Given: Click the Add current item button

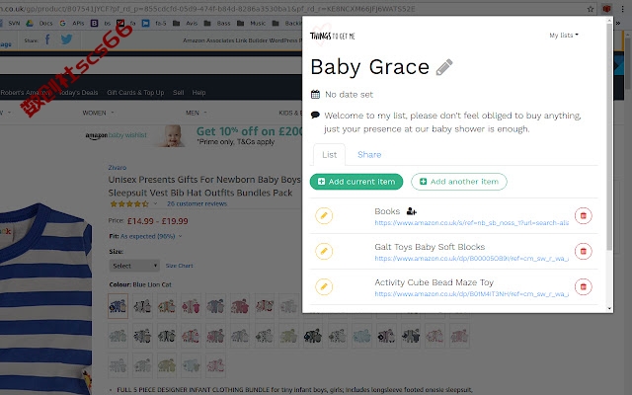Looking at the screenshot, I should (x=356, y=182).
